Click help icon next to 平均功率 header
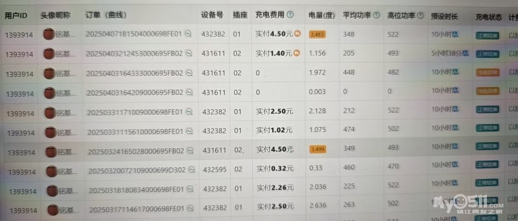Screen dimensions: 518x221 click(x=376, y=16)
